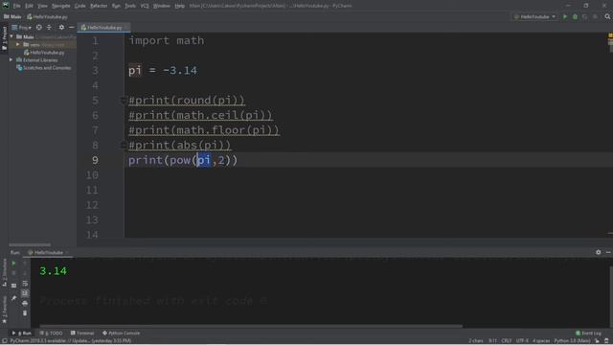Click the 'print(pow(pi,2))' code line
Screen dimensions: 613x345
tap(183, 160)
